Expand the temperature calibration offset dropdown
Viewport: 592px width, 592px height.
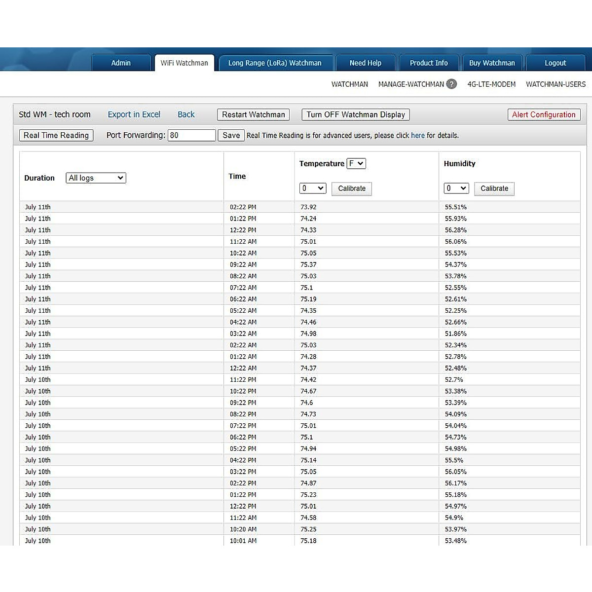tap(313, 188)
